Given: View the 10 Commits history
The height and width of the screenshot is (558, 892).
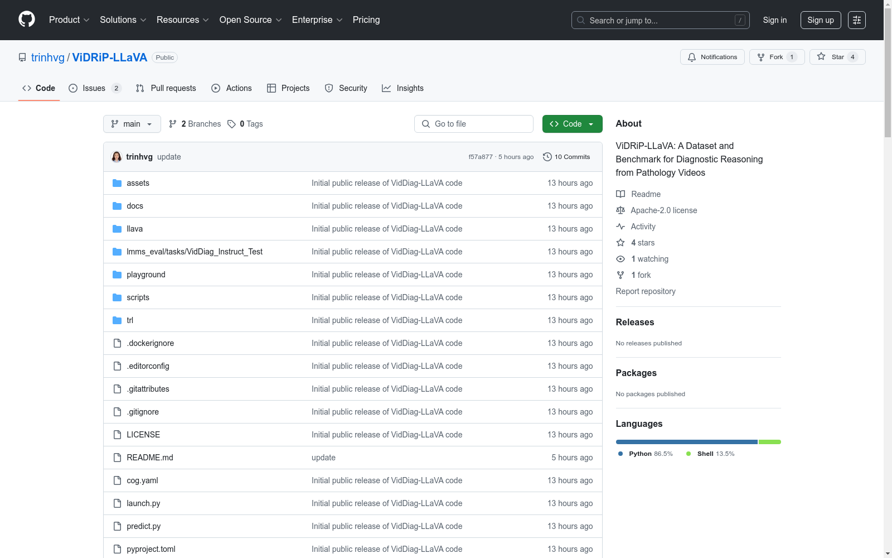Looking at the screenshot, I should click(x=566, y=157).
